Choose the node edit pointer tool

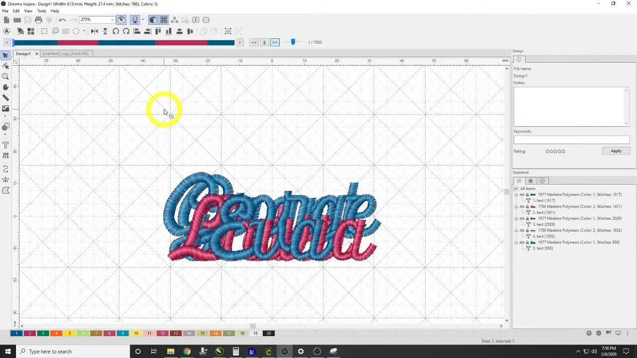click(x=5, y=66)
